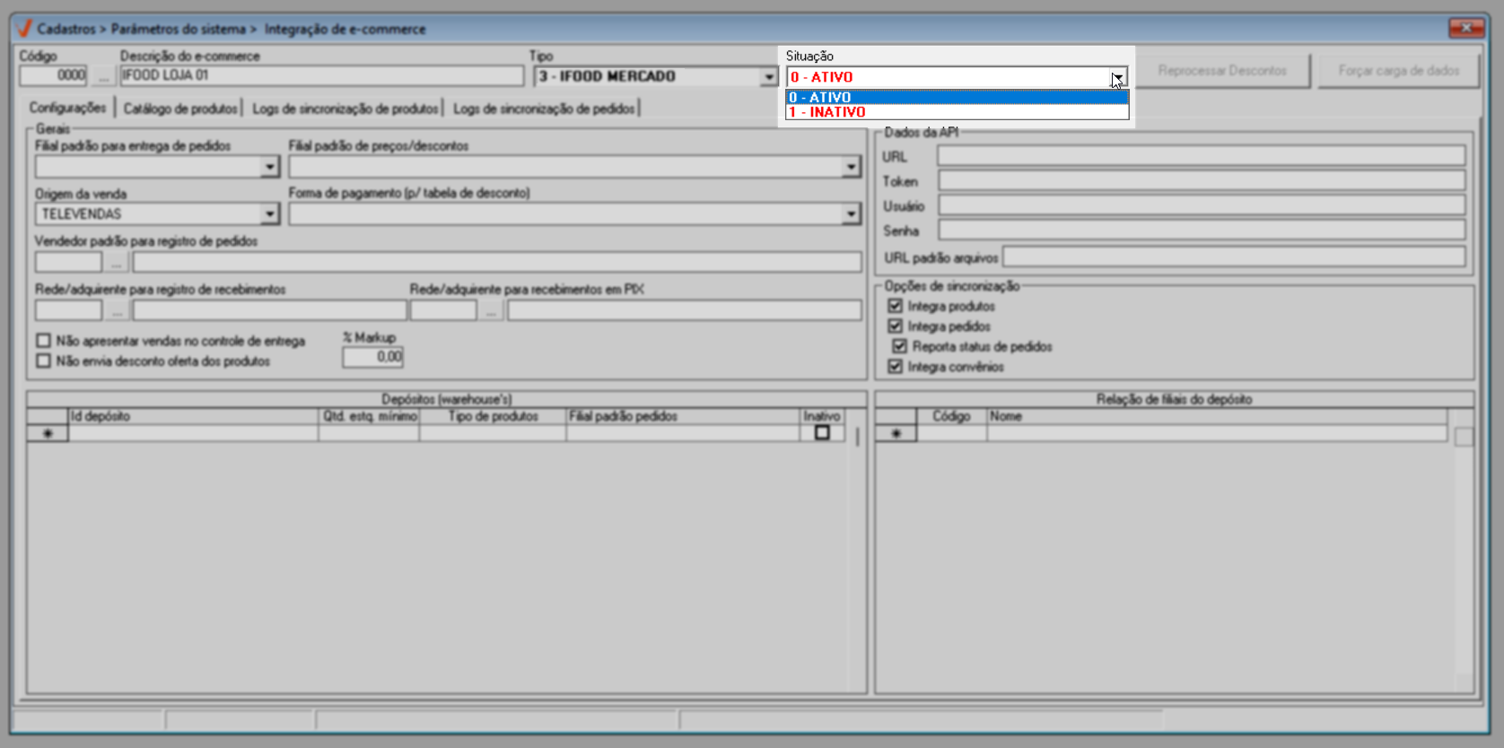Open Origem da venda dropdown
The height and width of the screenshot is (748, 1504).
(269, 214)
